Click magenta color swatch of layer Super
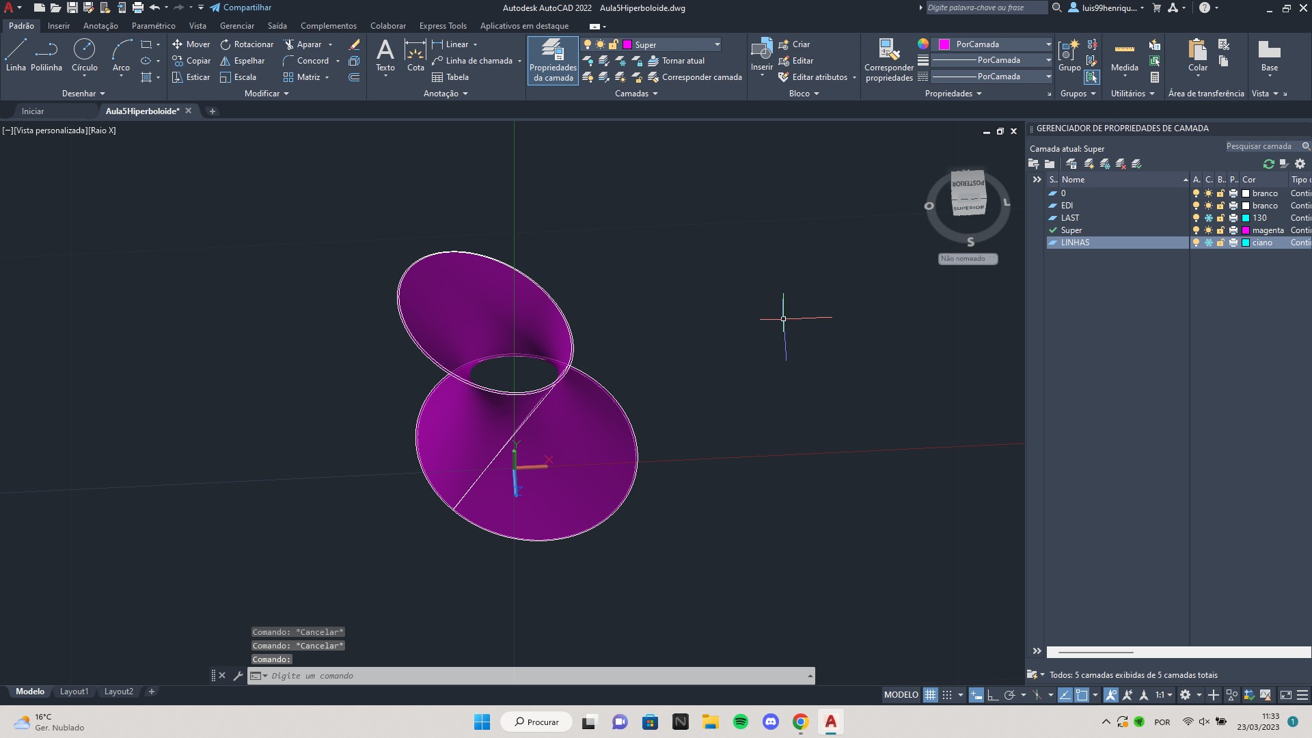Viewport: 1312px width, 738px height. coord(1246,230)
